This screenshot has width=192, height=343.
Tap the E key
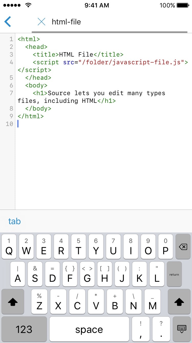point(44,247)
